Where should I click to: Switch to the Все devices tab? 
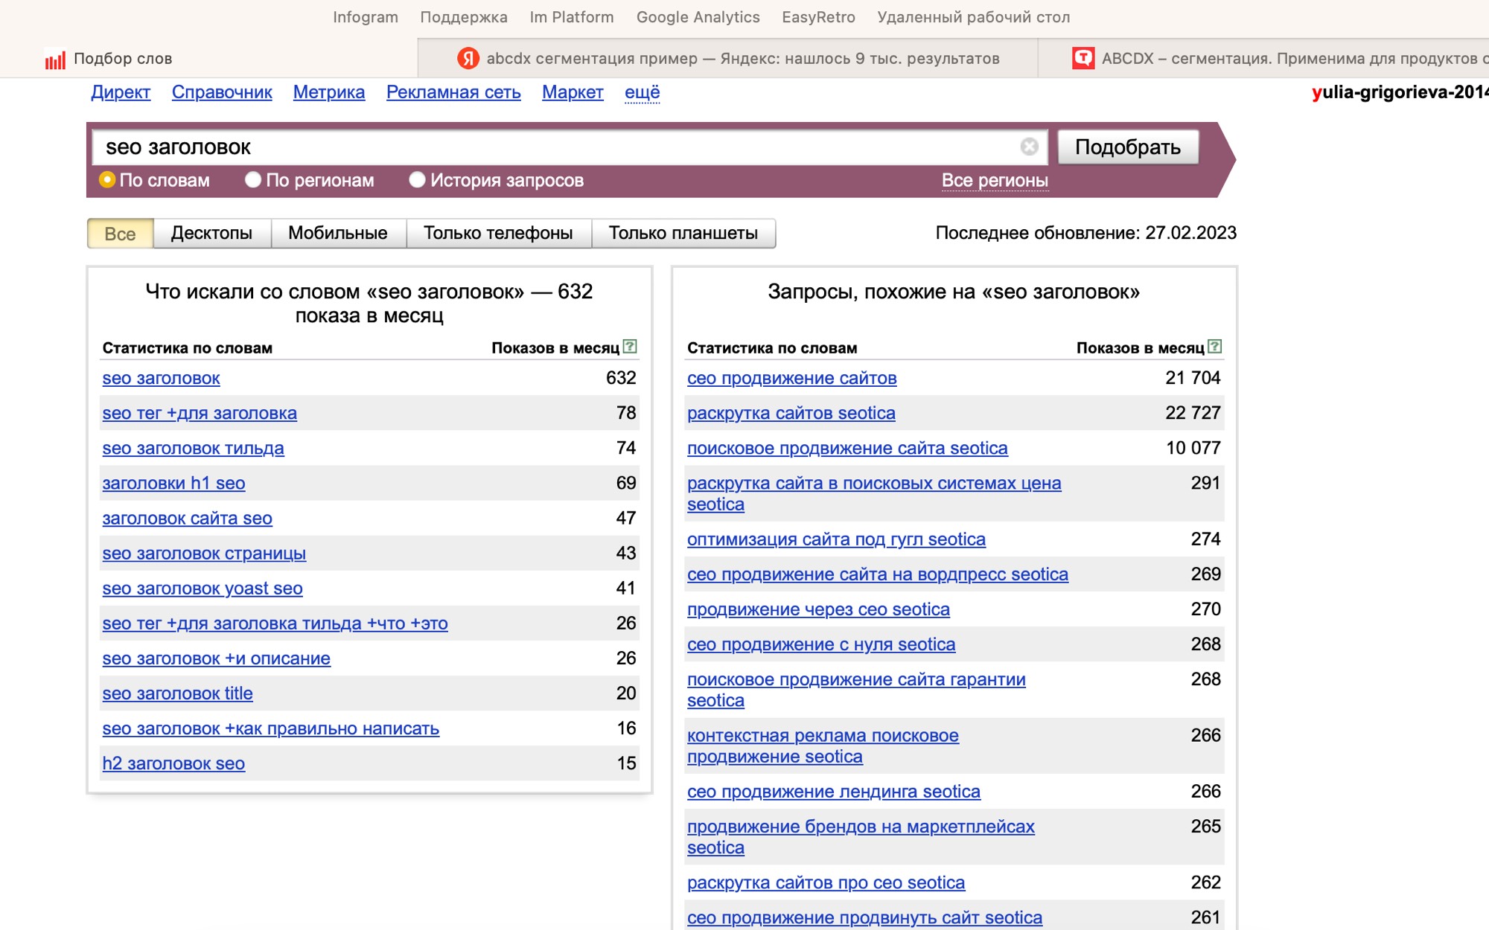[x=120, y=234]
